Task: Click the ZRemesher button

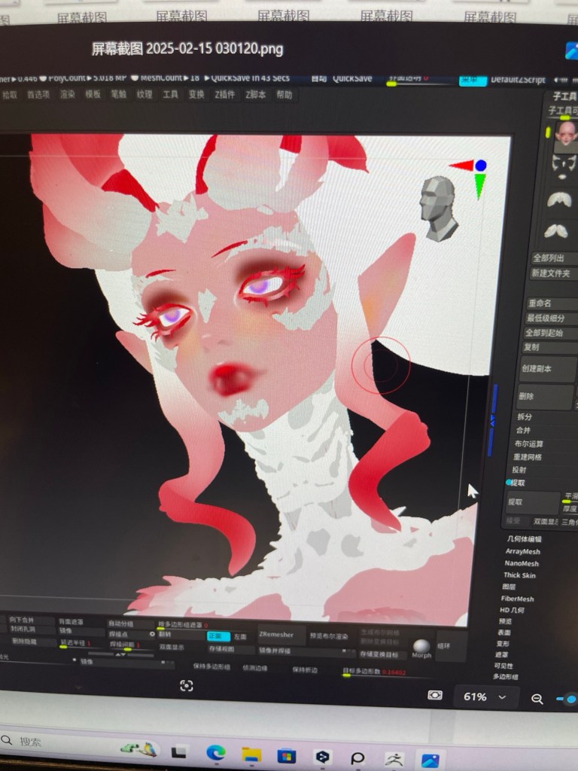Action: pyautogui.click(x=276, y=634)
